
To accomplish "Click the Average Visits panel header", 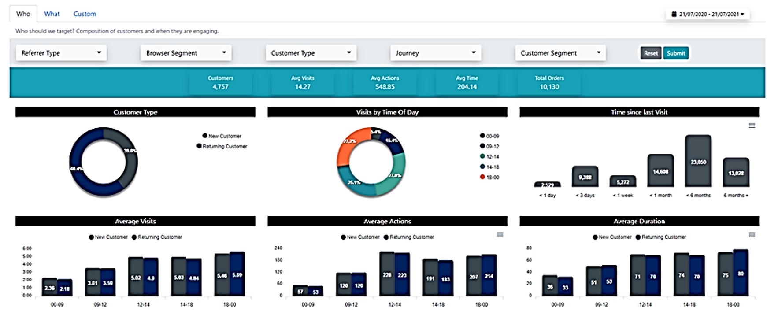I will click(x=135, y=221).
